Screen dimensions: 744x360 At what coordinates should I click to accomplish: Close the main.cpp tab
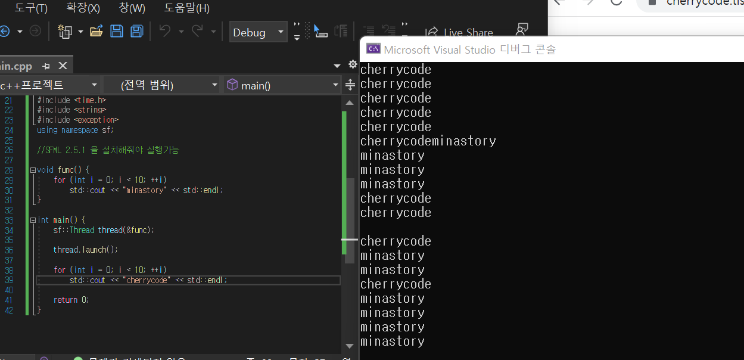coord(63,66)
